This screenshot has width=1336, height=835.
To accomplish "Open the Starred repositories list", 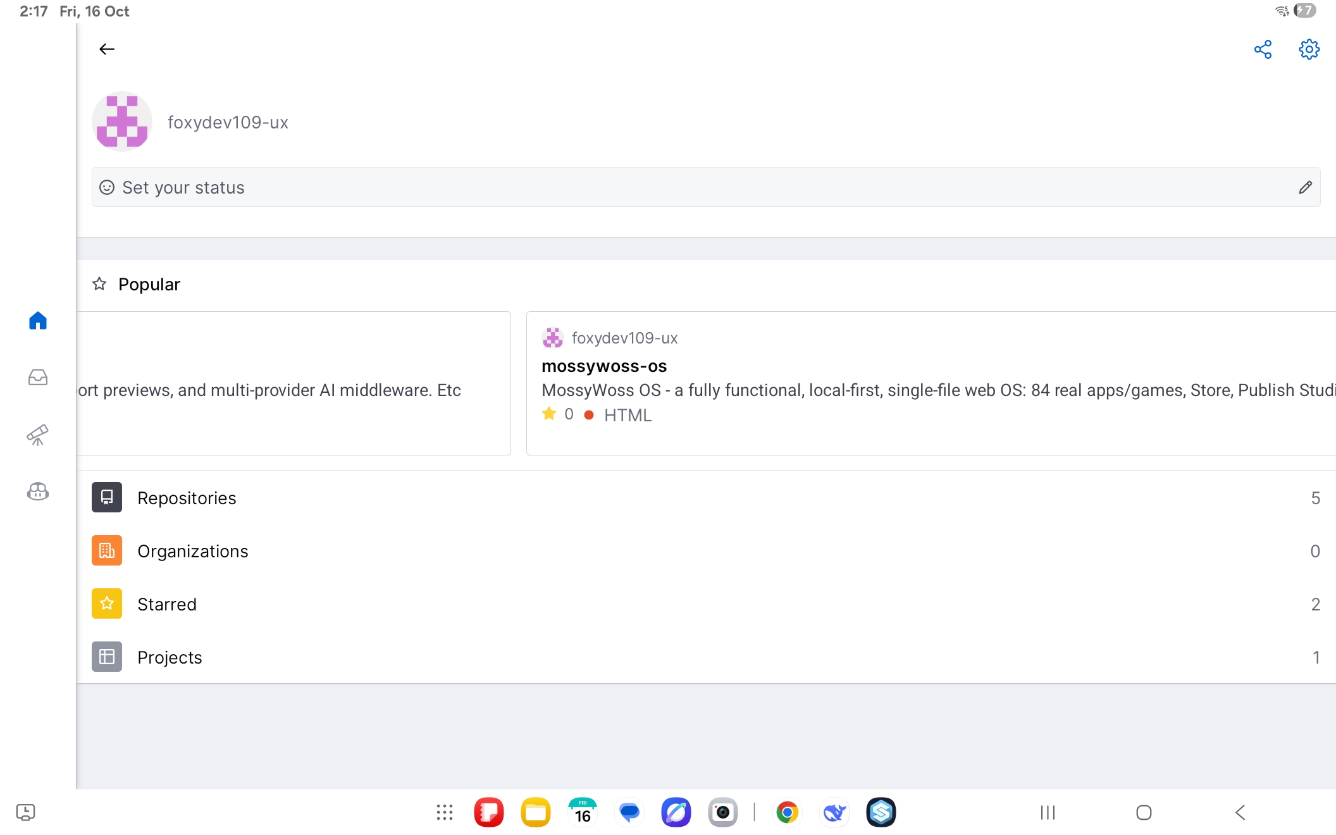I will 706,604.
